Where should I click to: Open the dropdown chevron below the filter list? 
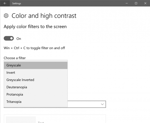pos(102,104)
